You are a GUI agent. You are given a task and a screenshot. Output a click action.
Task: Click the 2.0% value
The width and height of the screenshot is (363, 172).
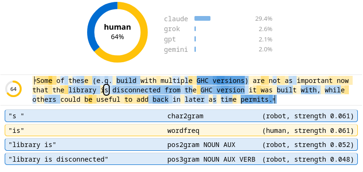(x=265, y=49)
